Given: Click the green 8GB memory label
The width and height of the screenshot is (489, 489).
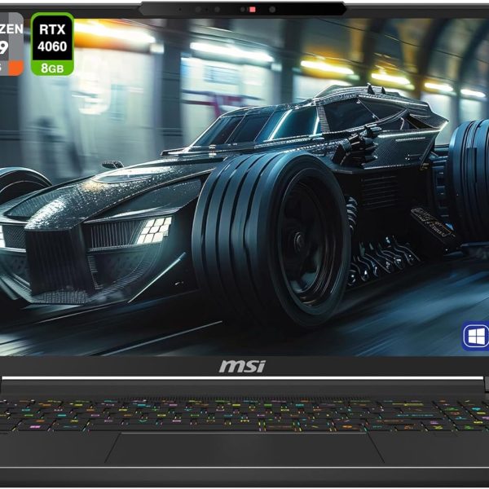Looking at the screenshot, I should [x=52, y=68].
